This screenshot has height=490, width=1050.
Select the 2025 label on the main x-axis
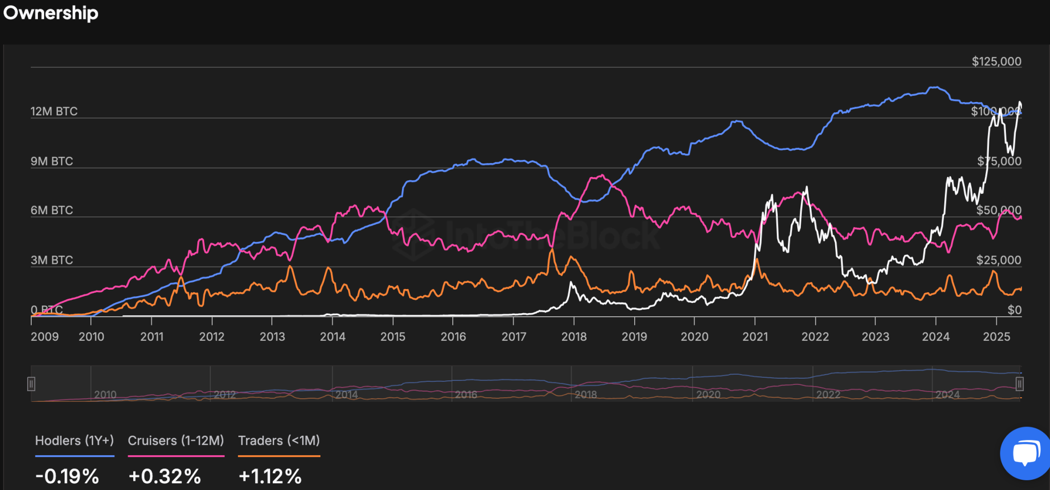click(996, 337)
